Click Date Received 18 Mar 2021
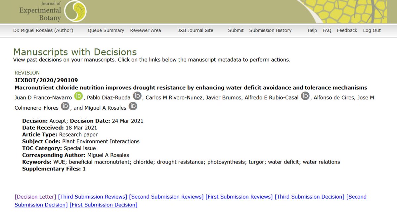Screen dimensions: 397x223 (60, 128)
